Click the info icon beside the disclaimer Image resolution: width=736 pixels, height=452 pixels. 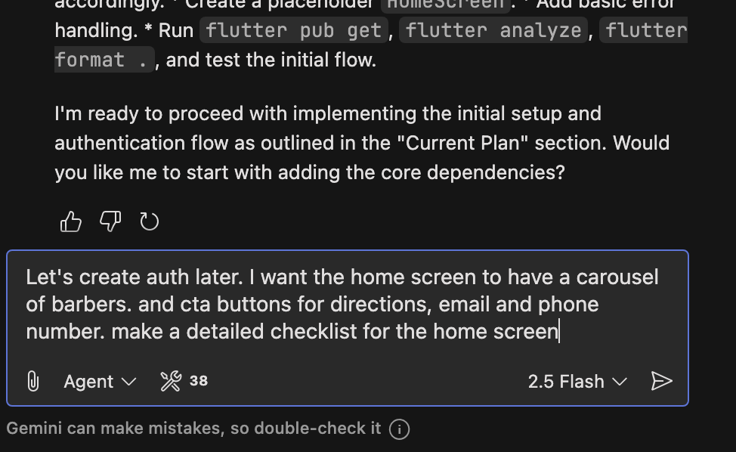click(x=399, y=429)
